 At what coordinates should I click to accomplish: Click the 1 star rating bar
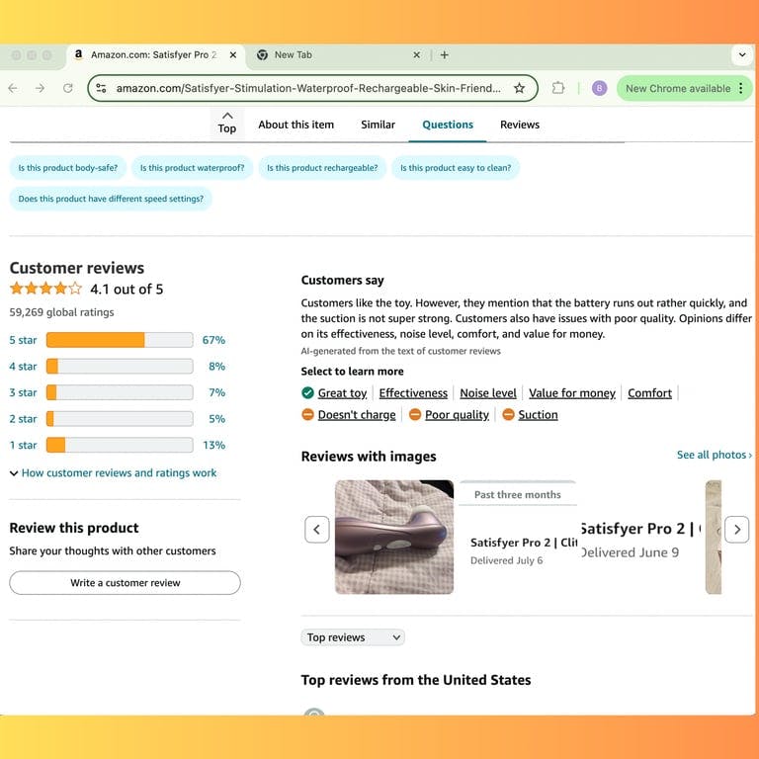pyautogui.click(x=120, y=445)
